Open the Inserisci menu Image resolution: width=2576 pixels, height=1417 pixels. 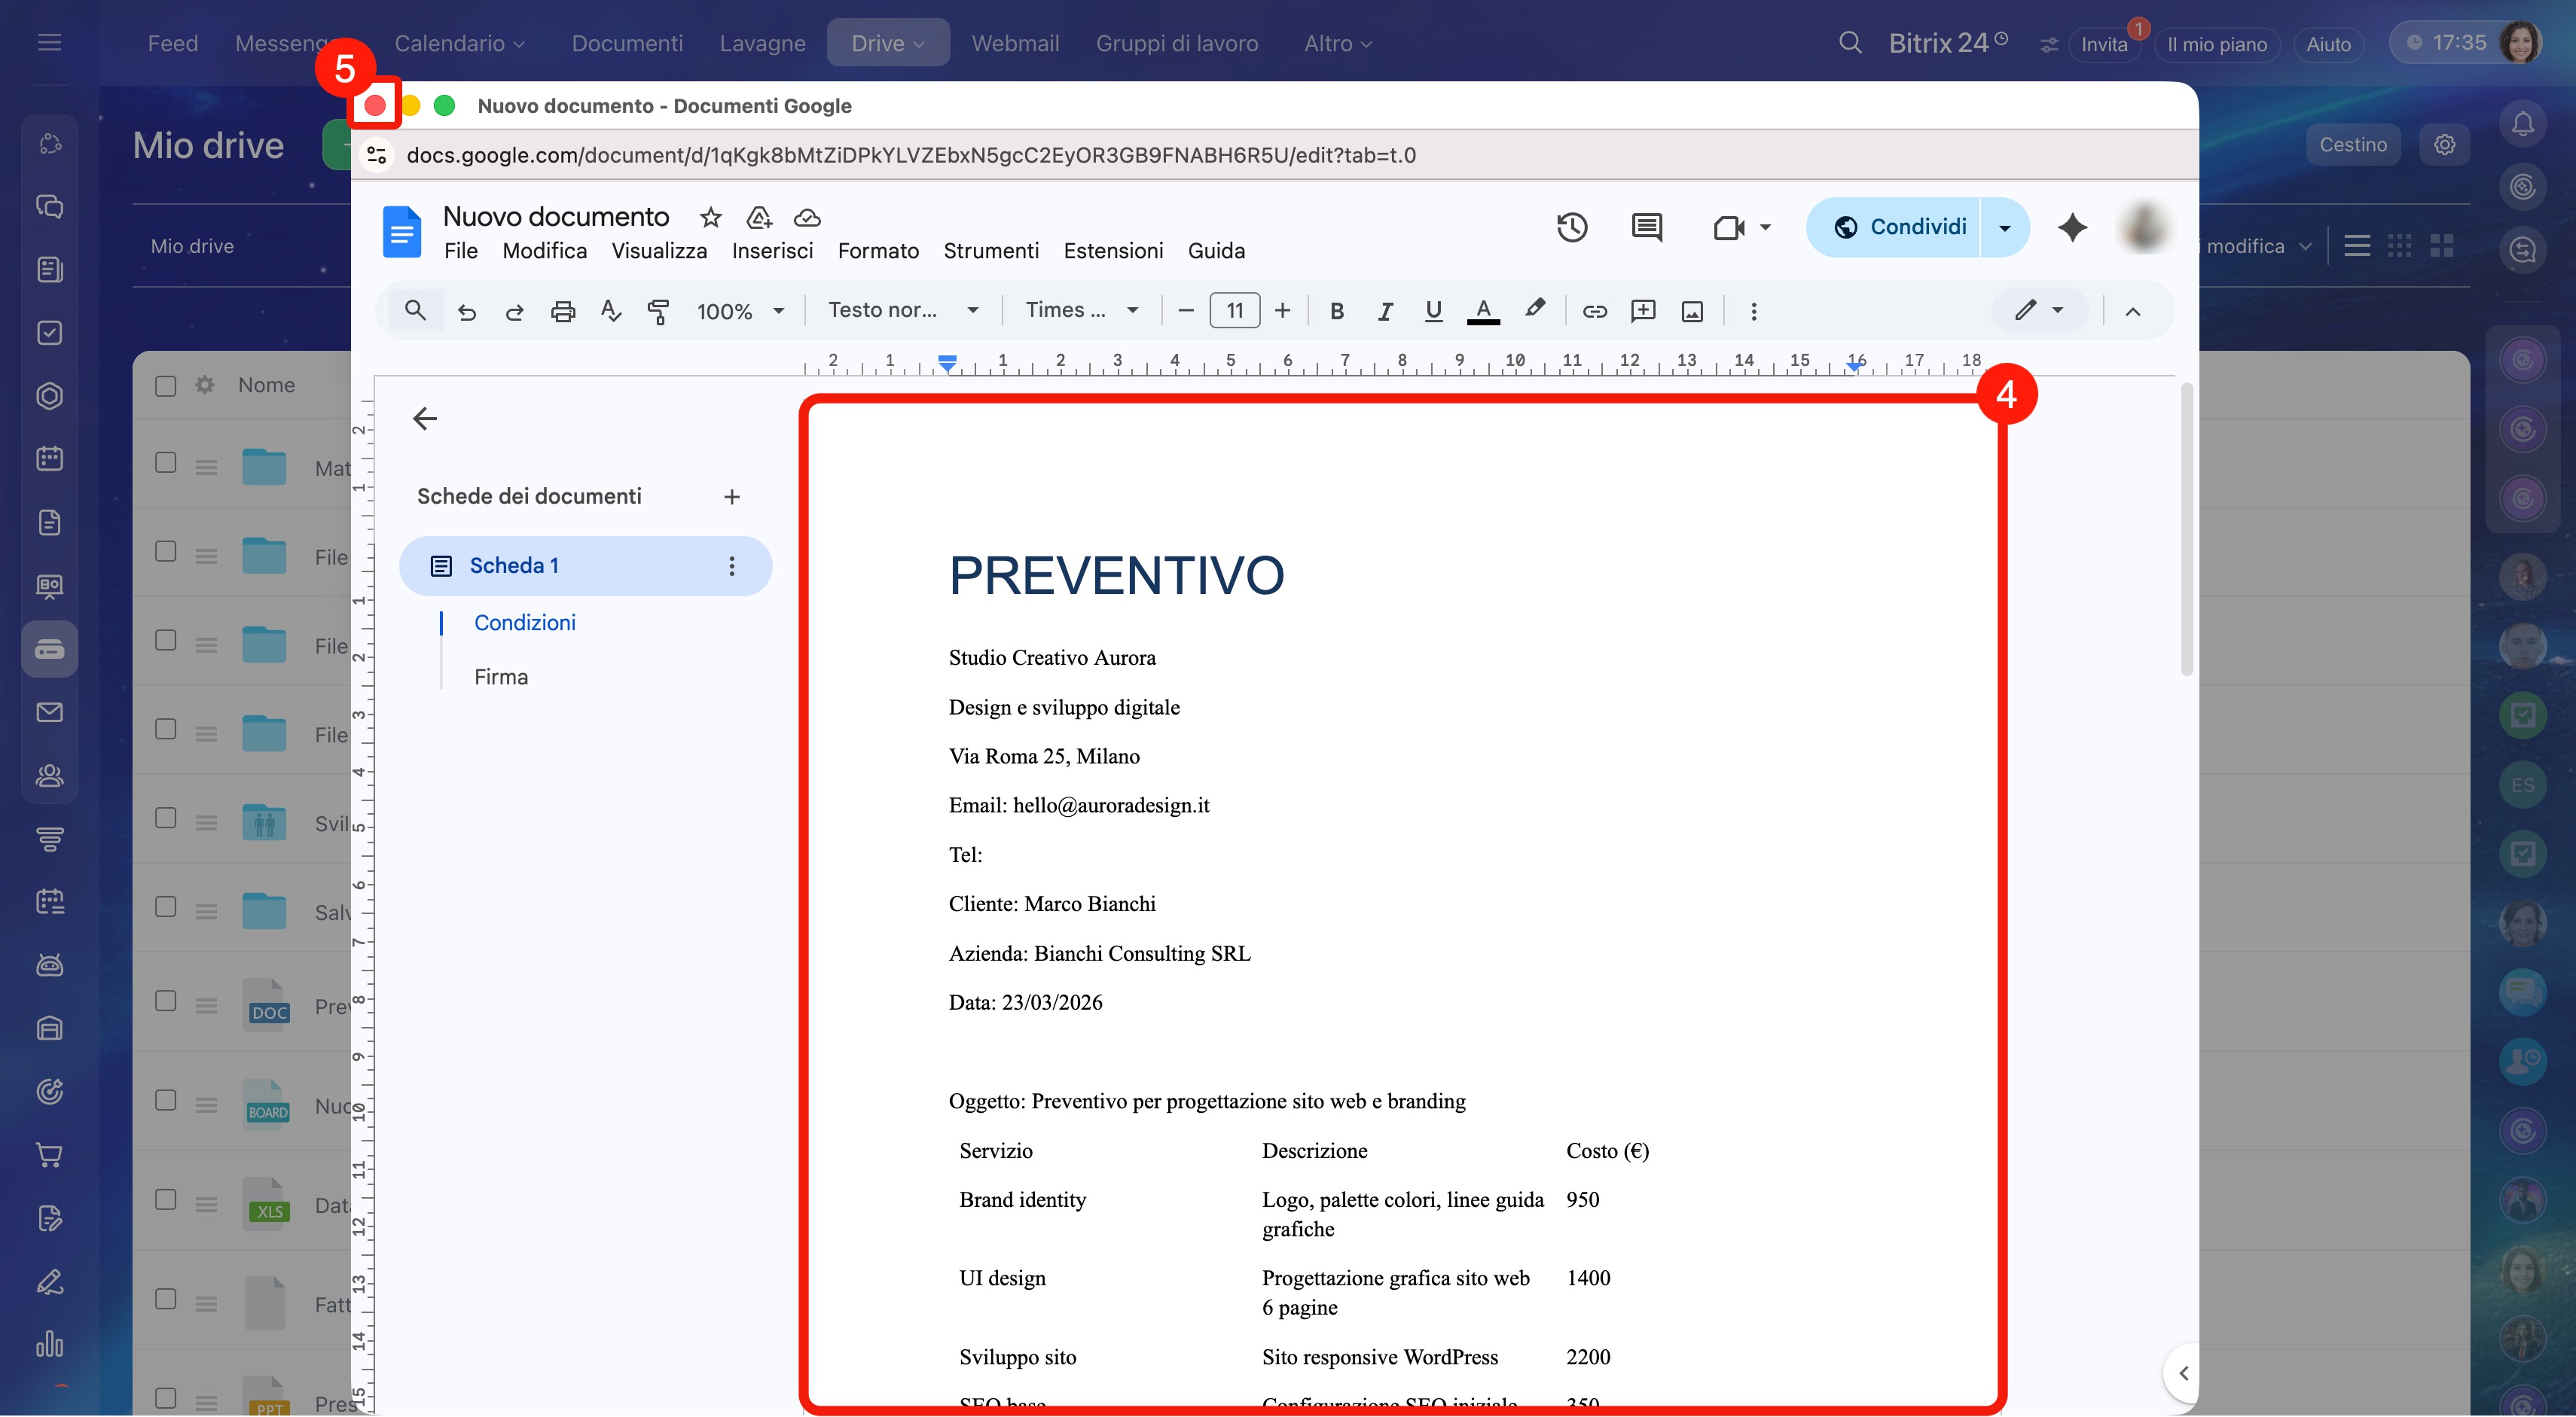coord(772,251)
